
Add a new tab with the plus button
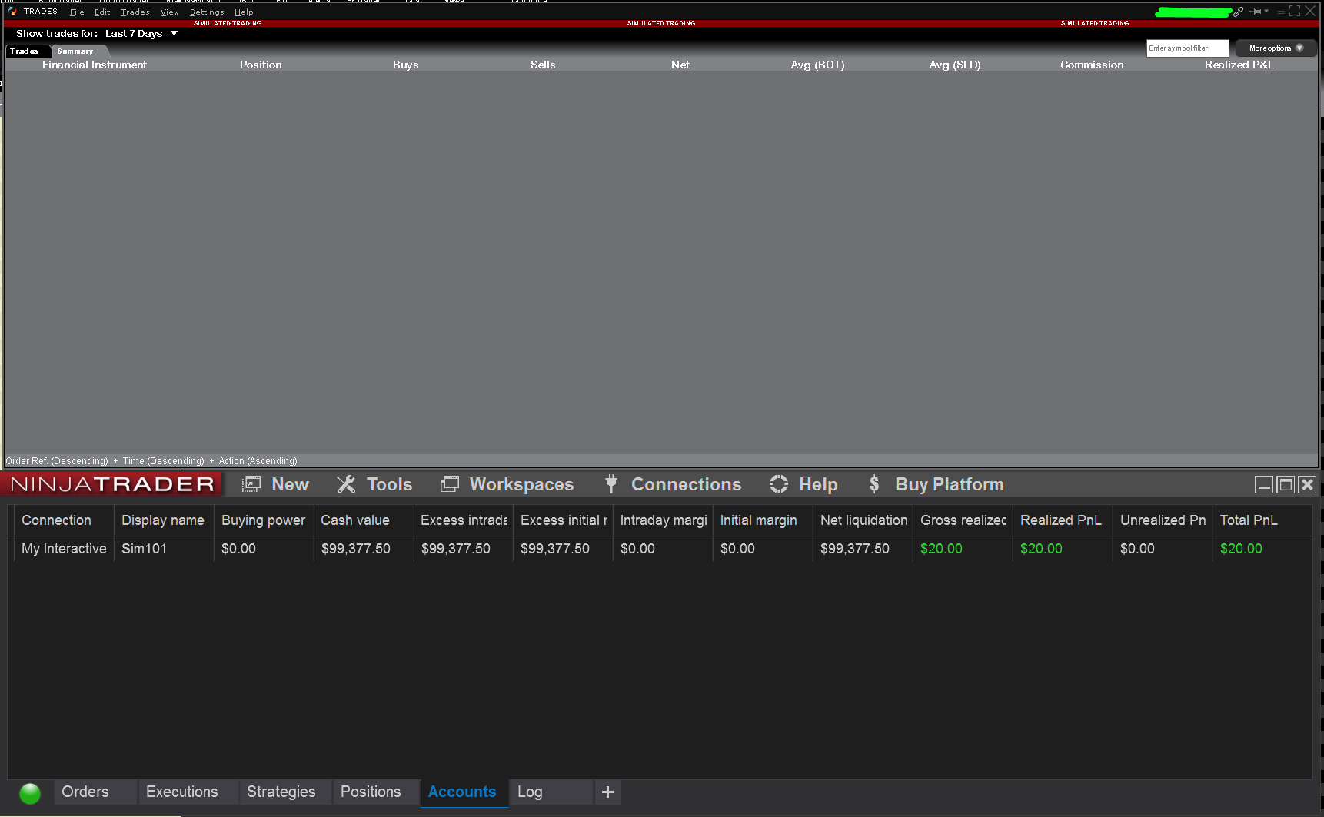click(x=607, y=792)
